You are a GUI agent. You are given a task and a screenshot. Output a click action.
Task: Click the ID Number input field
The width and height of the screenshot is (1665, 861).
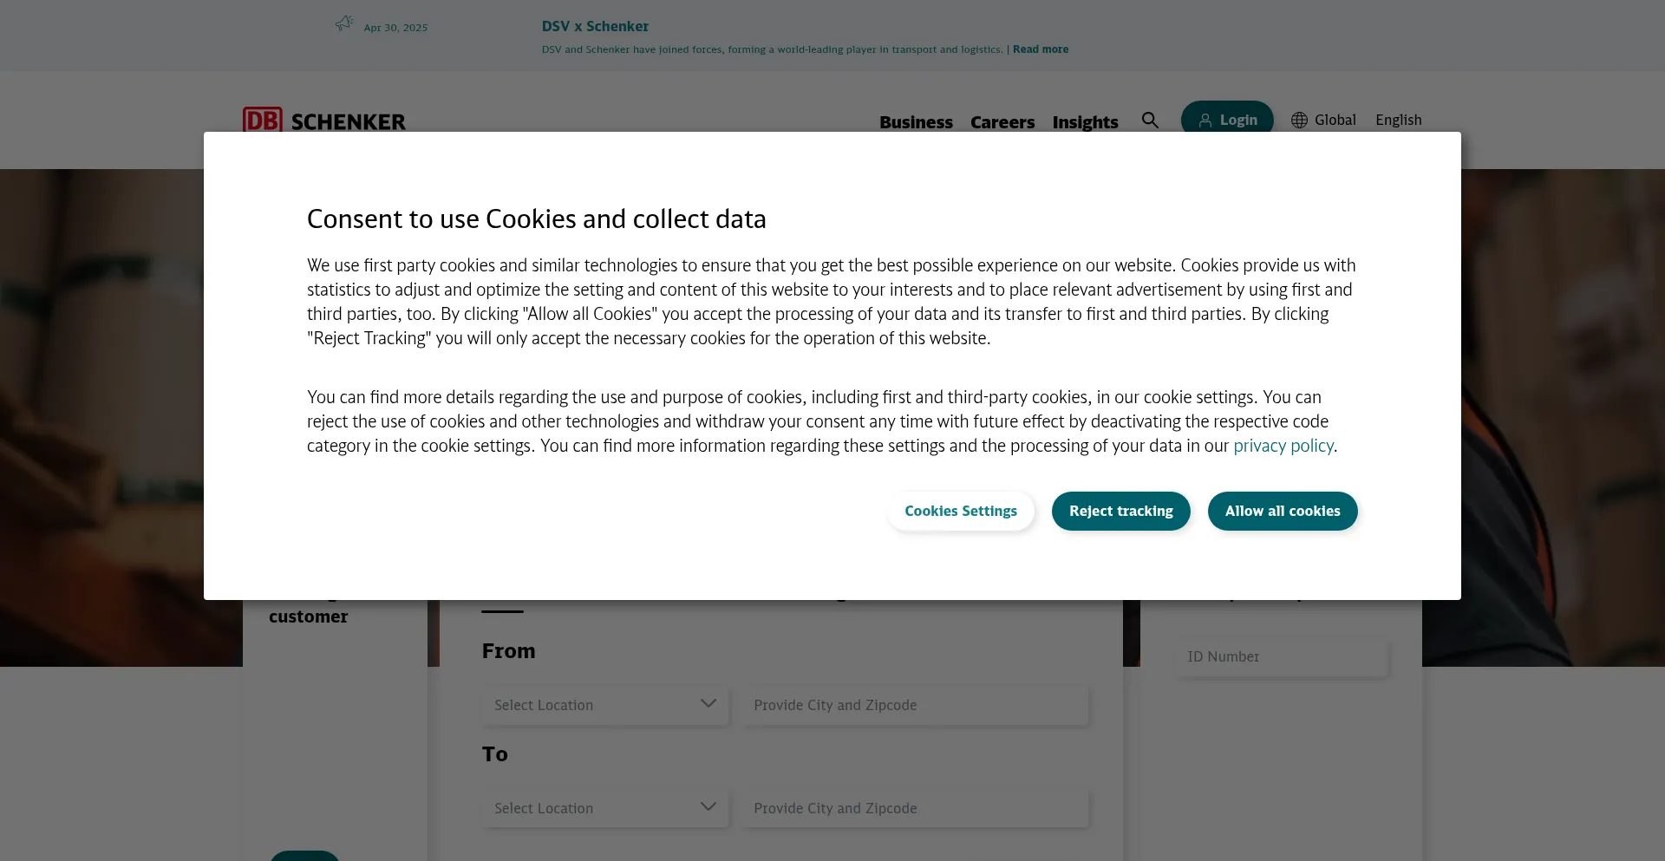(1282, 656)
